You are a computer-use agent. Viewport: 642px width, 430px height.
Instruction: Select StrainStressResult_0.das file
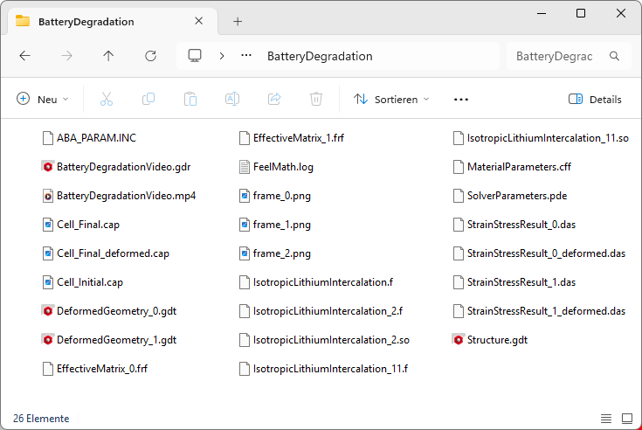click(x=514, y=225)
